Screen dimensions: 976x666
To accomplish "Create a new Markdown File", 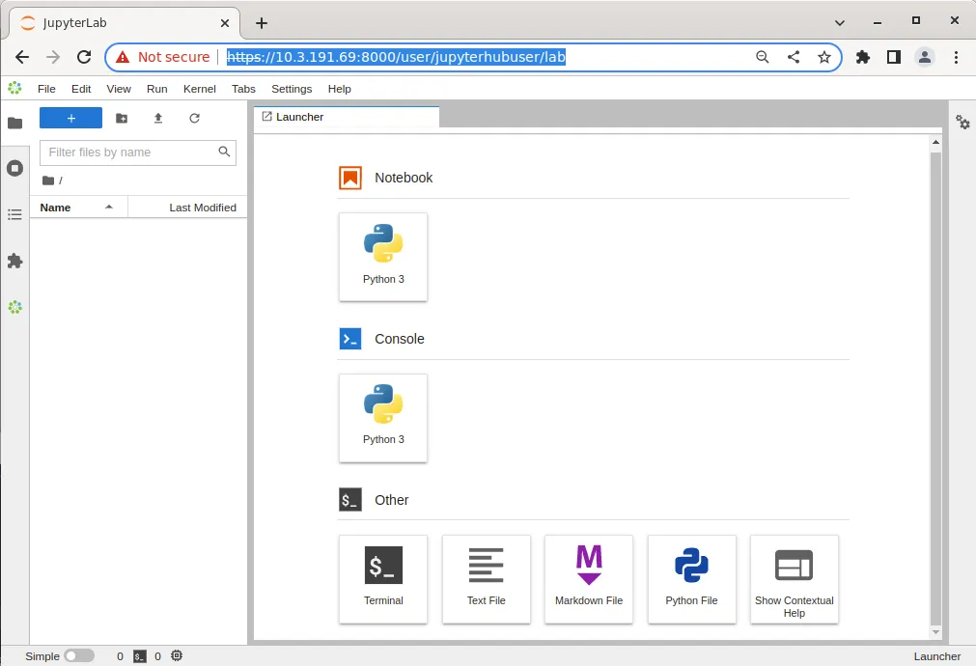I will 589,579.
